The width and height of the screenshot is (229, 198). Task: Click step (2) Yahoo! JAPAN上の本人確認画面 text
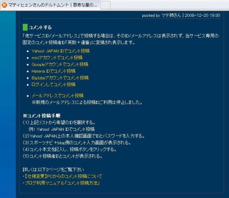(x=84, y=136)
